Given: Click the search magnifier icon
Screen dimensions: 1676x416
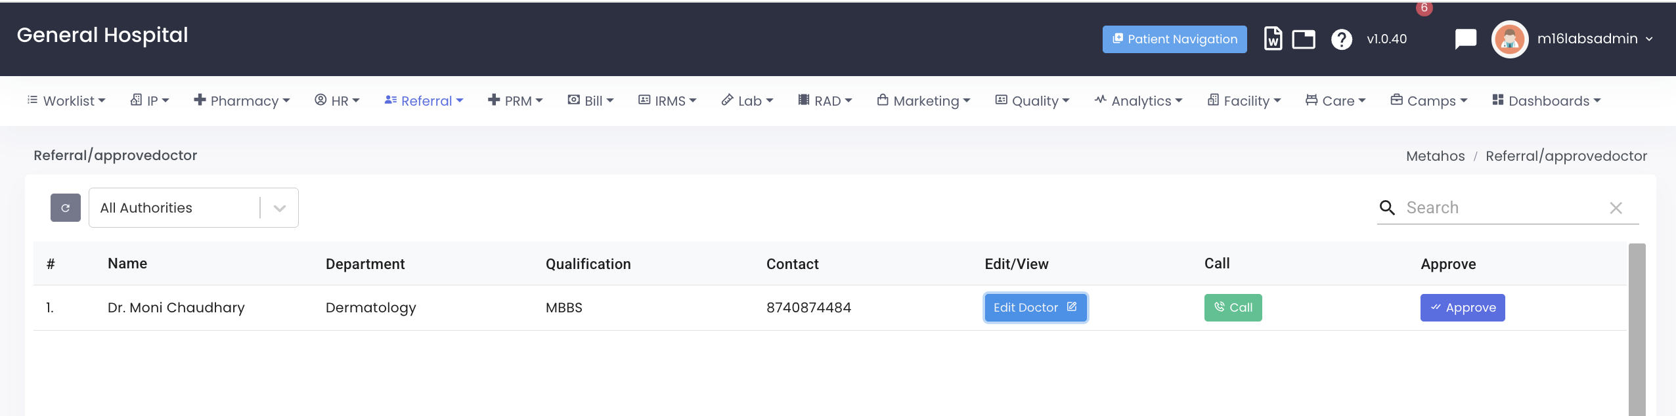Looking at the screenshot, I should [1387, 208].
